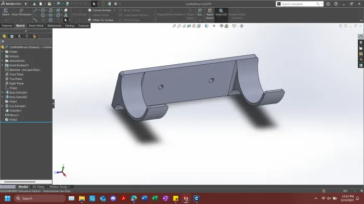Open Discord from the taskbar
This screenshot has width=364, height=204.
click(x=113, y=198)
